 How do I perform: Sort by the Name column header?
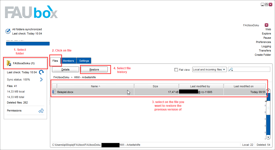click(95, 86)
